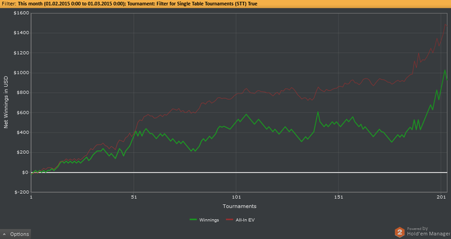
Task: Click the red All-In EV line's final peak
Action: click(446, 24)
